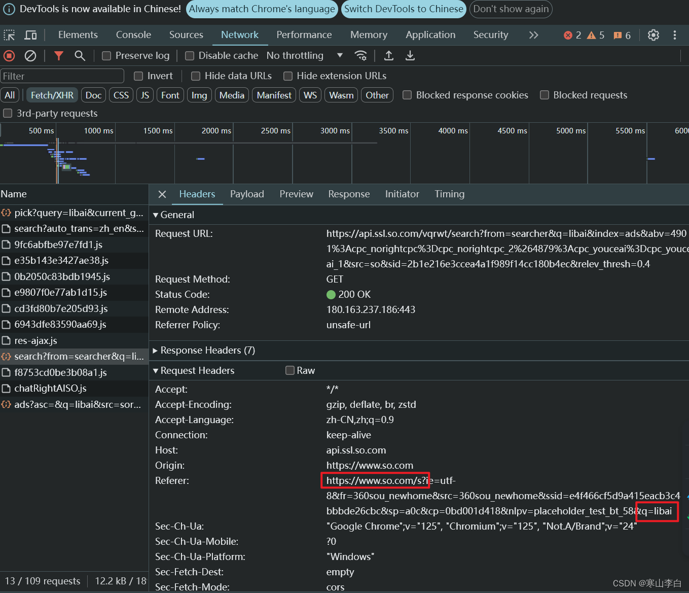Toggle Raw request headers checkbox

click(x=290, y=371)
